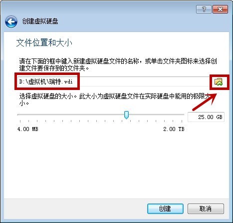Go back using the blue arrow icon
The image size is (233, 223).
(x=11, y=21)
